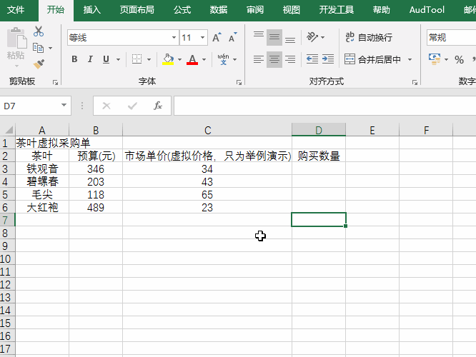Click the cell borders icon
The height and width of the screenshot is (357, 476).
(x=137, y=59)
